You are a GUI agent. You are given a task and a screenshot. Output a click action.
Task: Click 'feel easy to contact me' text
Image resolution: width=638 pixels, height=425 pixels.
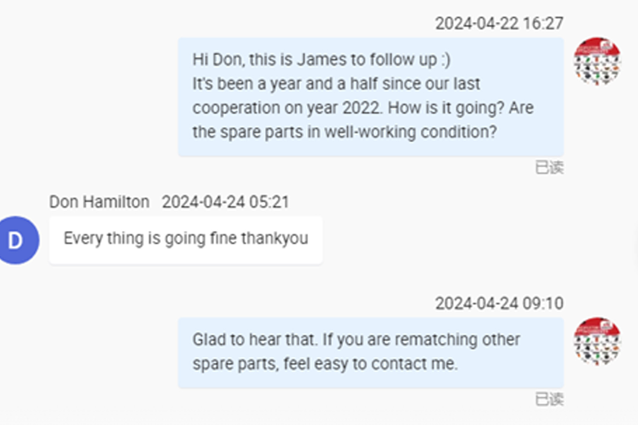(x=370, y=364)
